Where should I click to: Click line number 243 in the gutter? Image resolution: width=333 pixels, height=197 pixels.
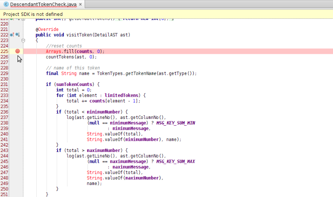[4, 150]
